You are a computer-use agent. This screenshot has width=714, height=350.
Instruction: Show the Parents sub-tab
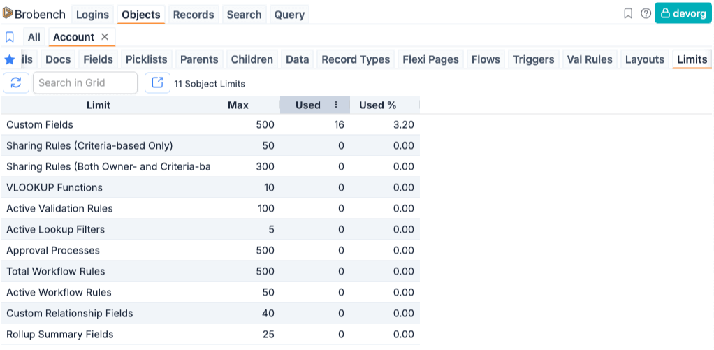click(x=199, y=59)
